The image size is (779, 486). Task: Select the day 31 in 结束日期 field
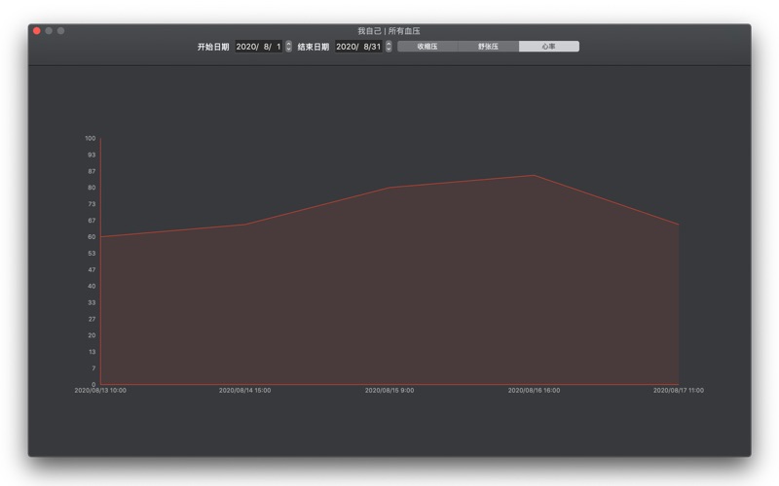[x=377, y=47]
